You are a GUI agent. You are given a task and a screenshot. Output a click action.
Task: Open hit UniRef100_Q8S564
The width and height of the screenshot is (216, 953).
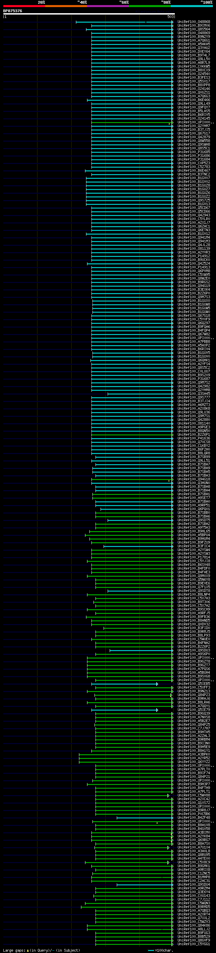click(193, 29)
